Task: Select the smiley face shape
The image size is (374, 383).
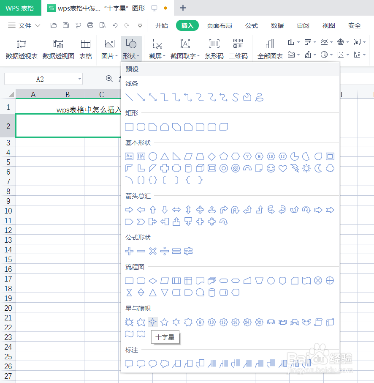Action: [x=271, y=168]
